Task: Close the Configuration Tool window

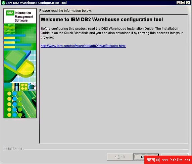Action: pyautogui.click(x=188, y=3)
